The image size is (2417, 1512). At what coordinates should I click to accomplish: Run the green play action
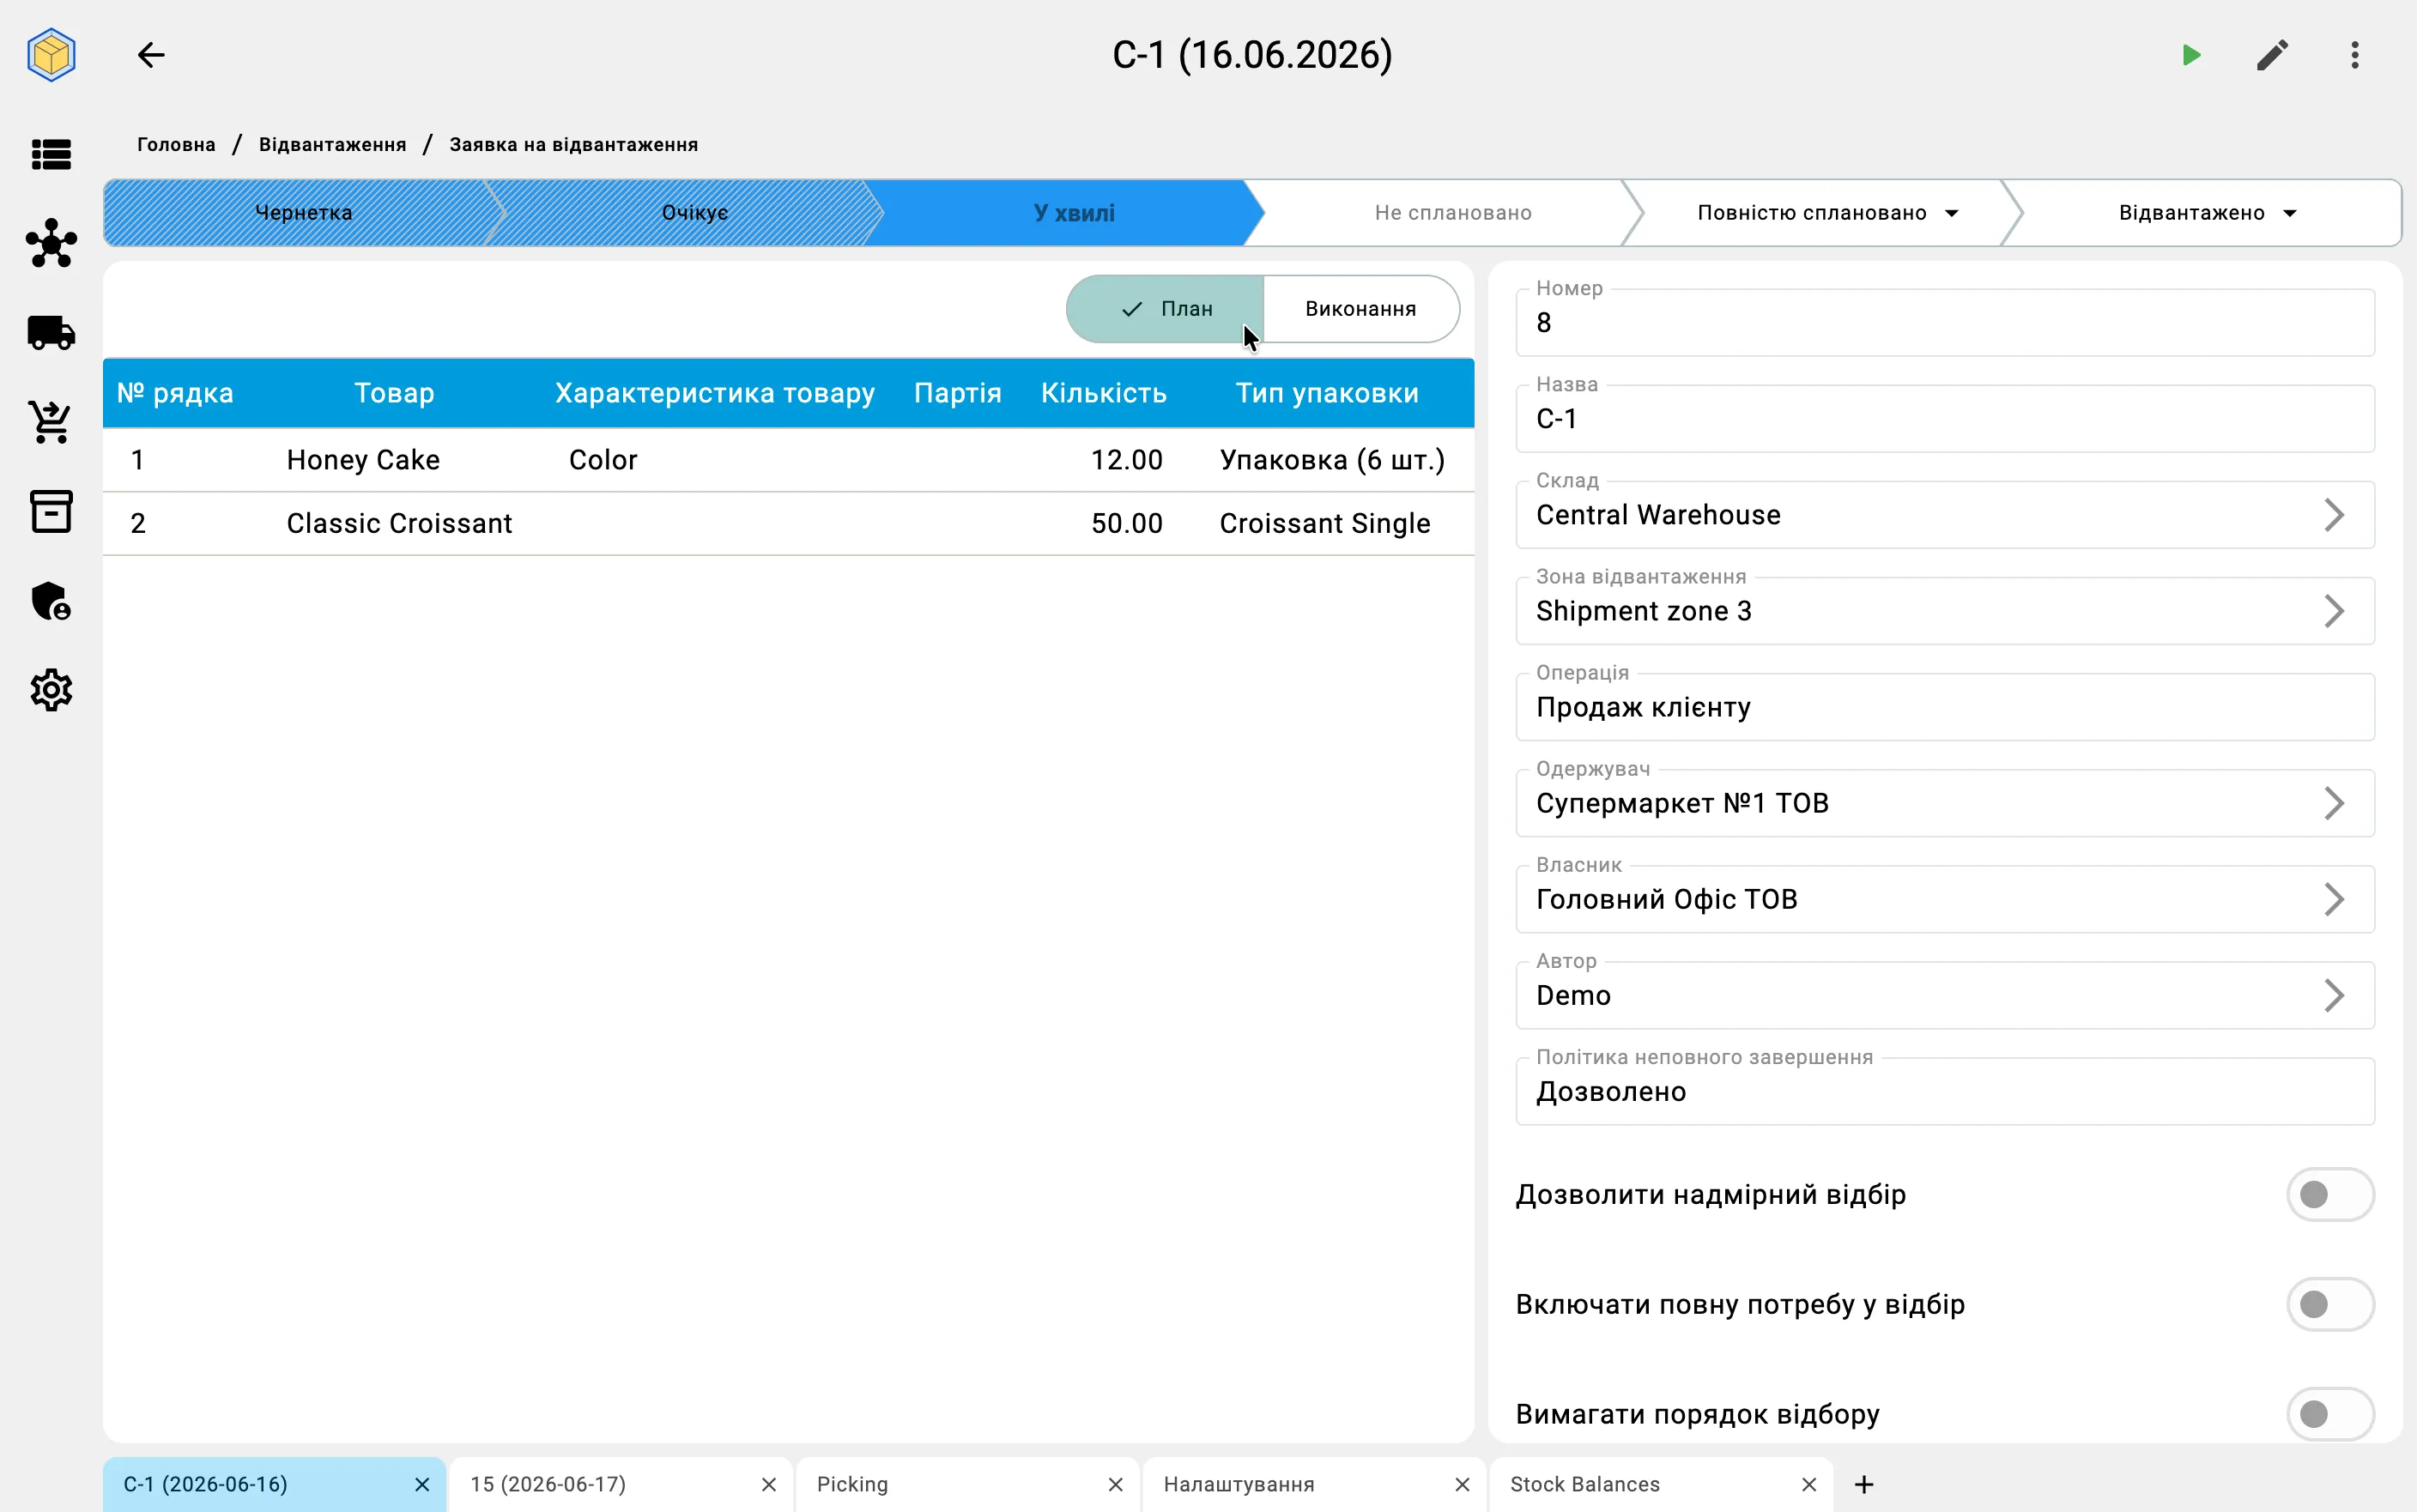pyautogui.click(x=2190, y=54)
